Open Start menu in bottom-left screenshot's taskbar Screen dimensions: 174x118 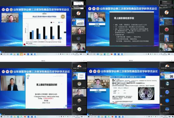tap(1, 116)
